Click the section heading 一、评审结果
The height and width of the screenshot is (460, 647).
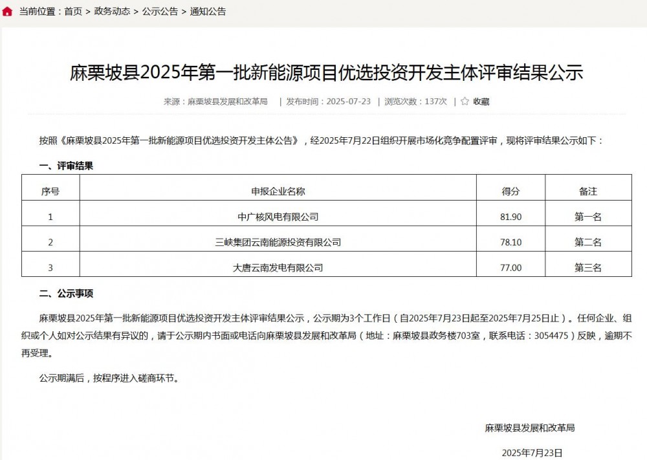[x=66, y=166]
